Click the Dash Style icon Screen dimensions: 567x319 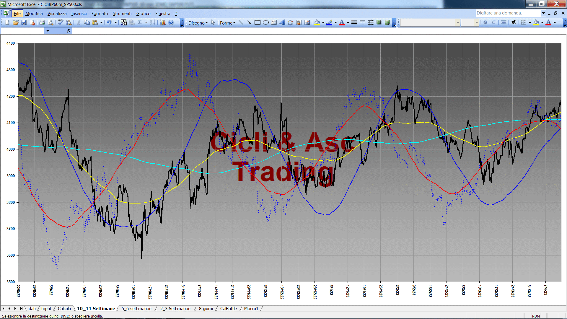pyautogui.click(x=362, y=22)
